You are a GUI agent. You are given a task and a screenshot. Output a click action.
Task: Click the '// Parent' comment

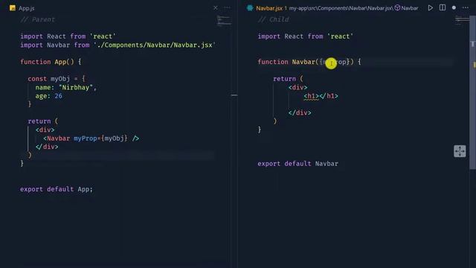pos(38,20)
